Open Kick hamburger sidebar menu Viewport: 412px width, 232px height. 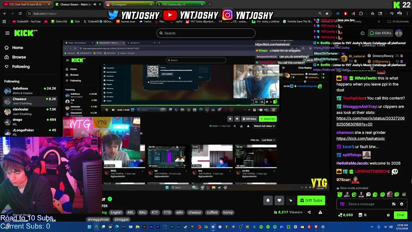point(7,33)
